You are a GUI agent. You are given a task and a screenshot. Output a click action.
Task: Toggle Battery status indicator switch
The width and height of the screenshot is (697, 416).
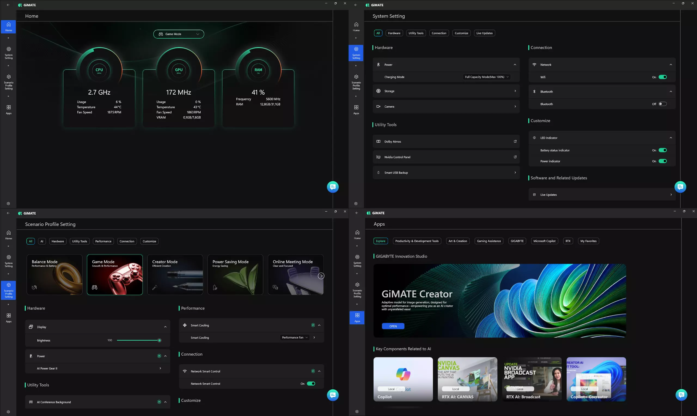663,150
